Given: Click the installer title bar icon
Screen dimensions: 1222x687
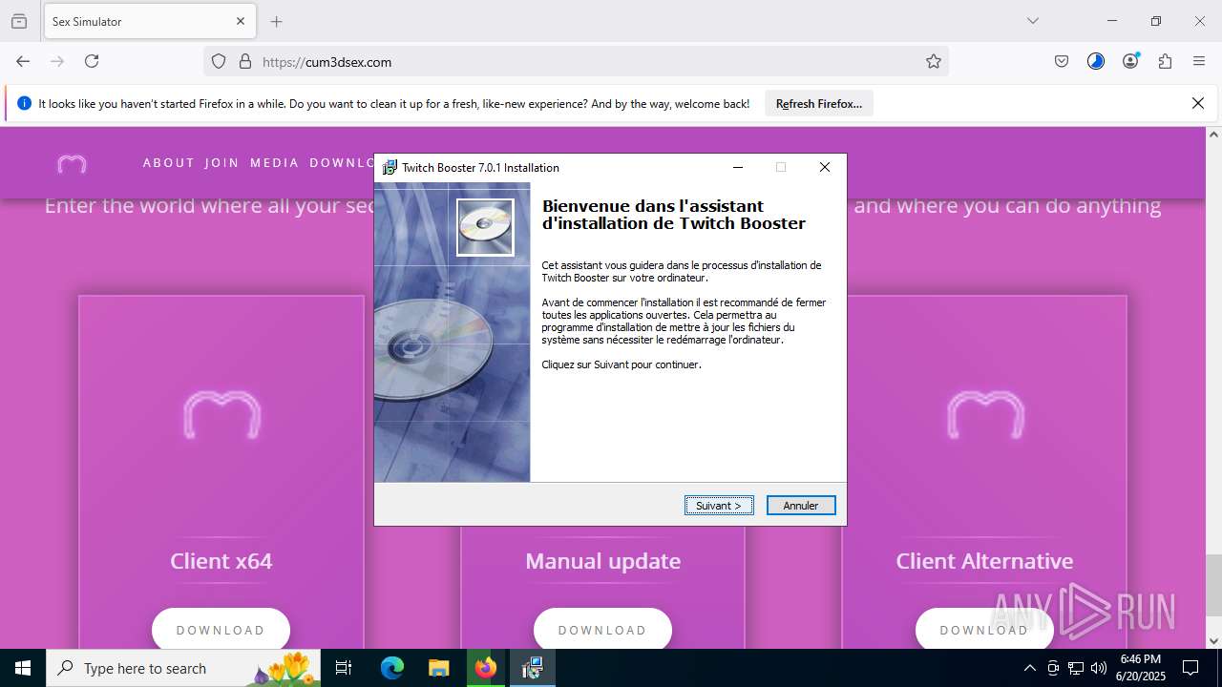Looking at the screenshot, I should (390, 167).
